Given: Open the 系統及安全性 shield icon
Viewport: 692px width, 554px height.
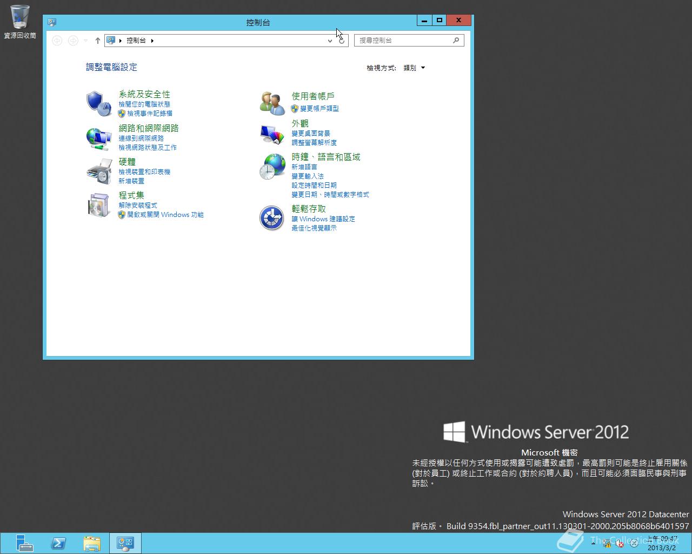Looking at the screenshot, I should point(99,103).
